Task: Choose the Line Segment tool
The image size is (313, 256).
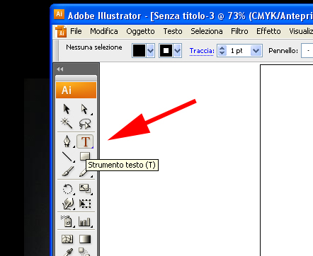Action: tap(68, 157)
